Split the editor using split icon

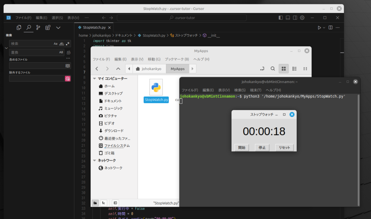(x=330, y=28)
